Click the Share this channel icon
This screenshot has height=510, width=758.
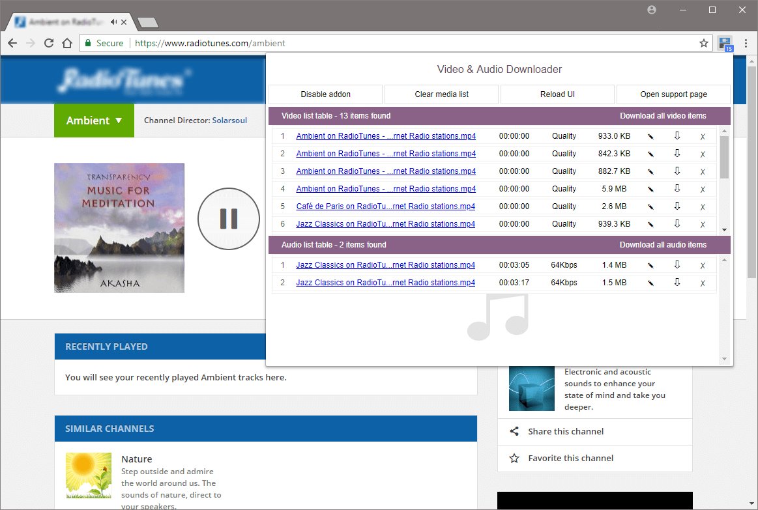(514, 431)
